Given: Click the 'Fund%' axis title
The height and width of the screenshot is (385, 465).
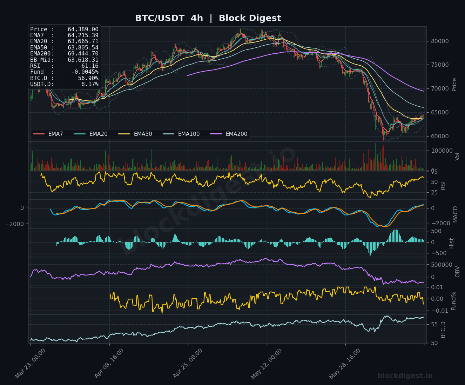Looking at the screenshot, I should click(454, 301).
